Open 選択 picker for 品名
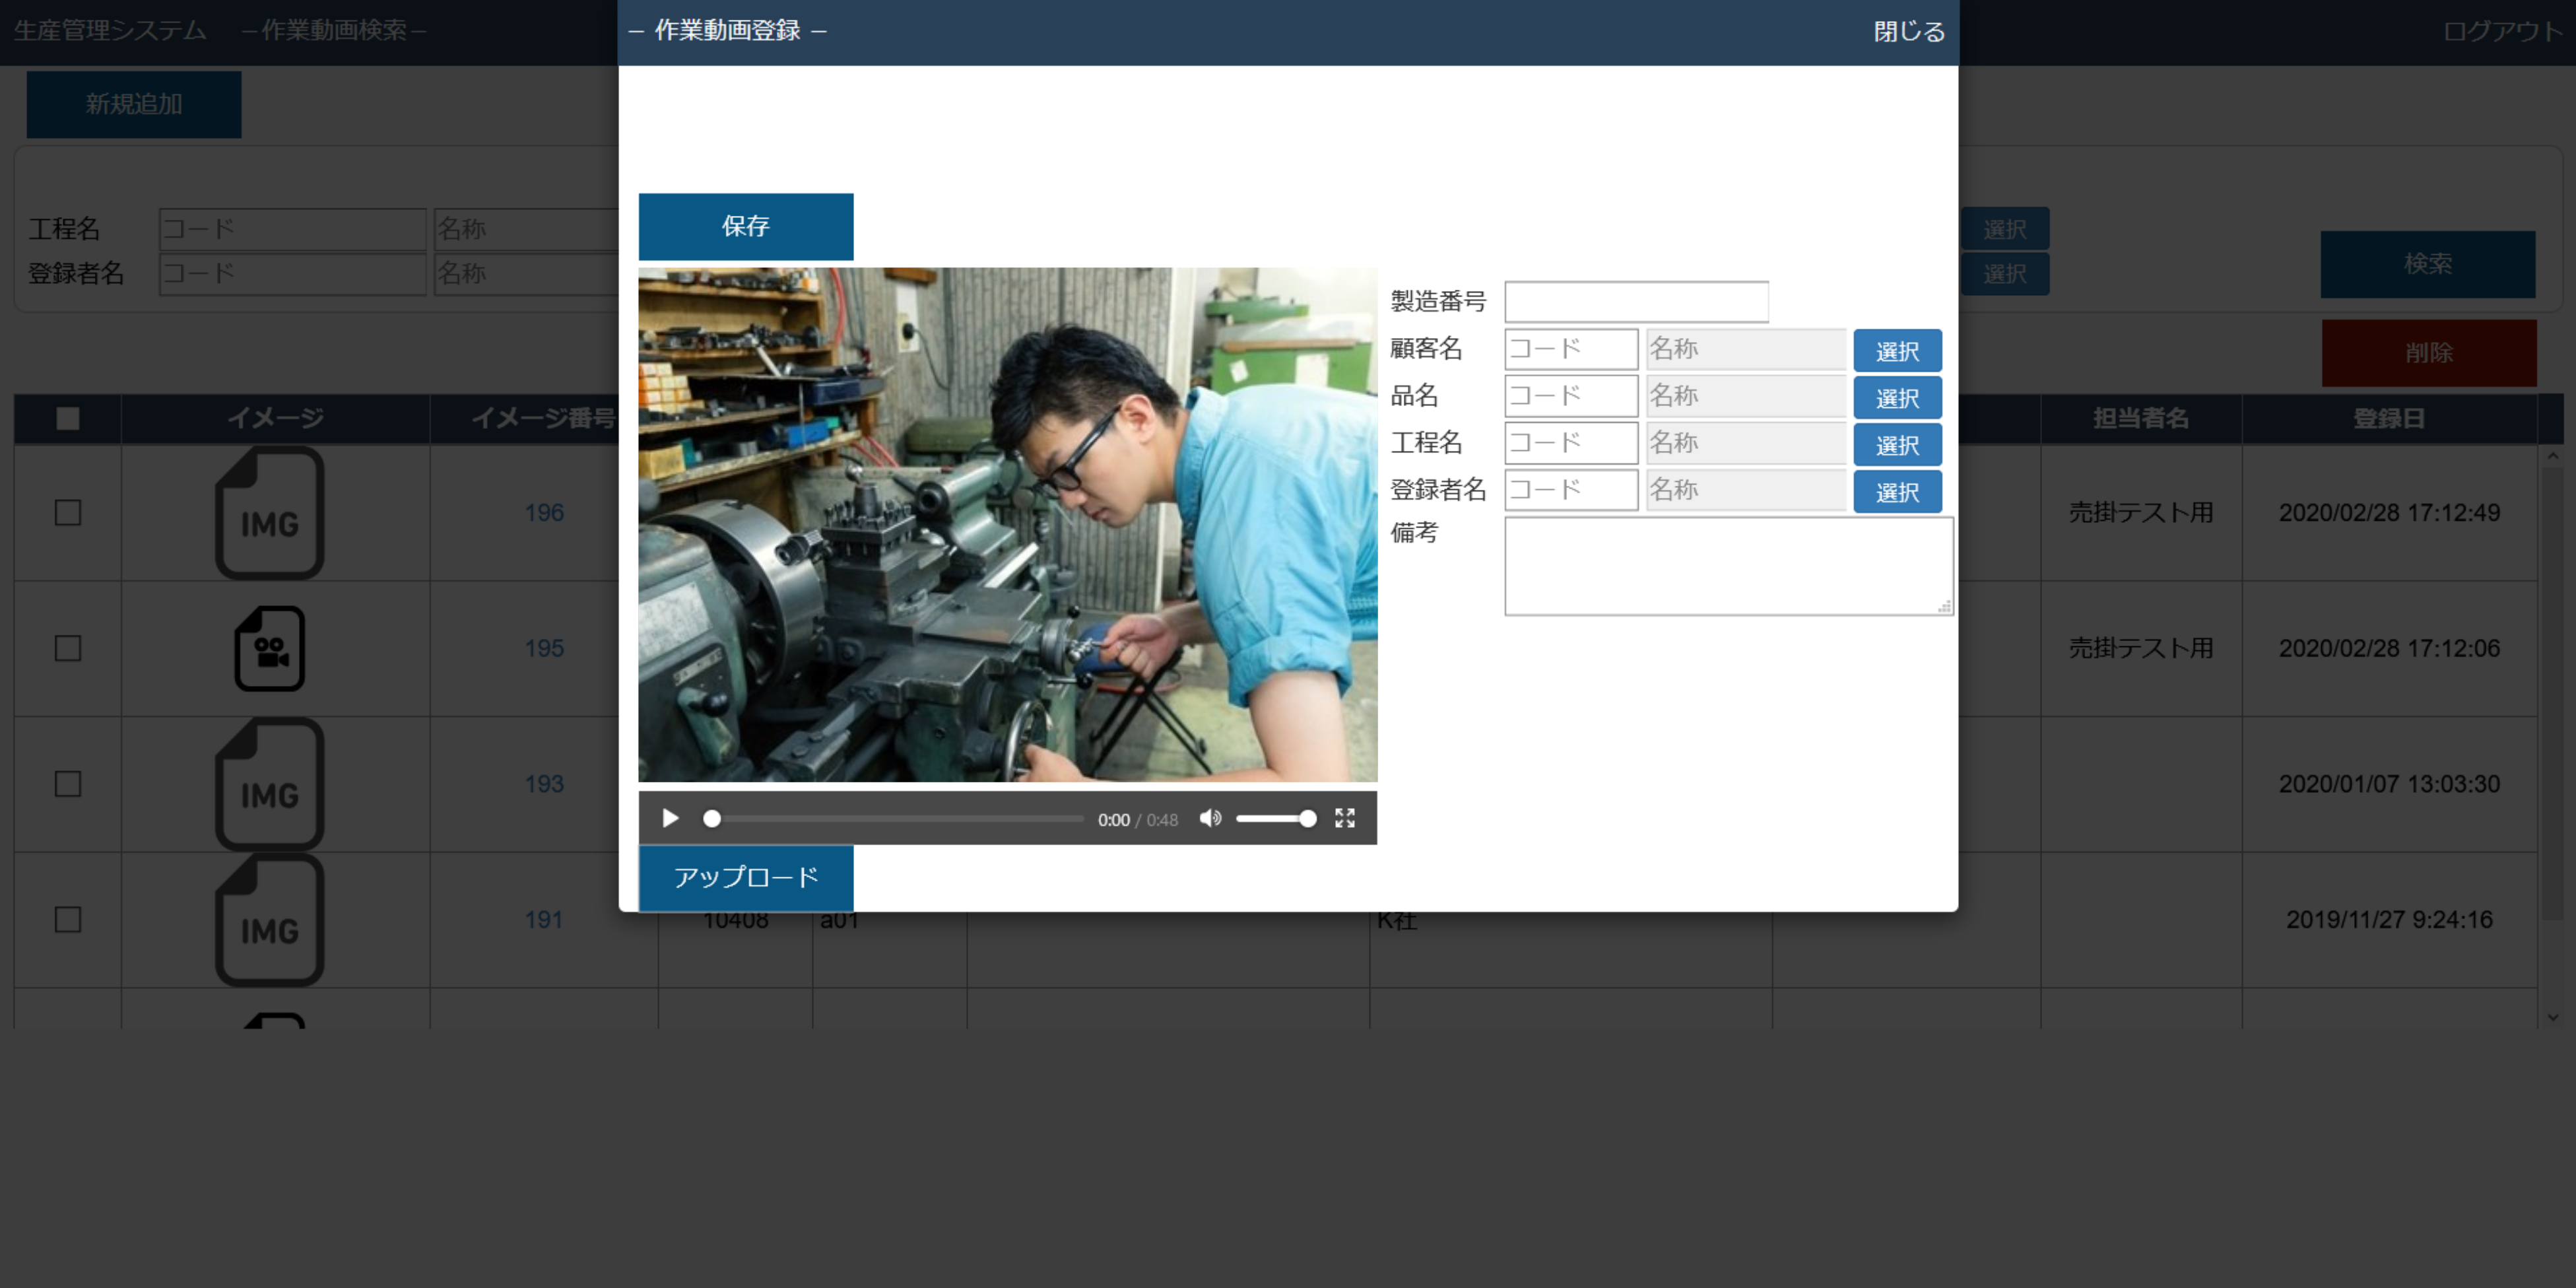 pos(1897,398)
